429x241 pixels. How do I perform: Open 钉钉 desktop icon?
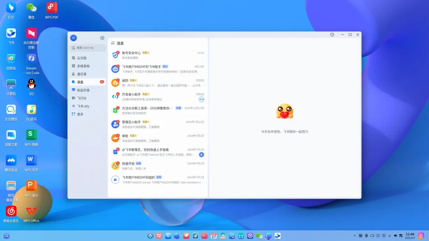11,11
